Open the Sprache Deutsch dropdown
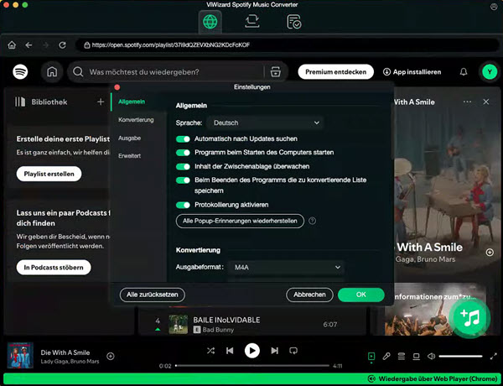The width and height of the screenshot is (503, 386). pyautogui.click(x=265, y=123)
